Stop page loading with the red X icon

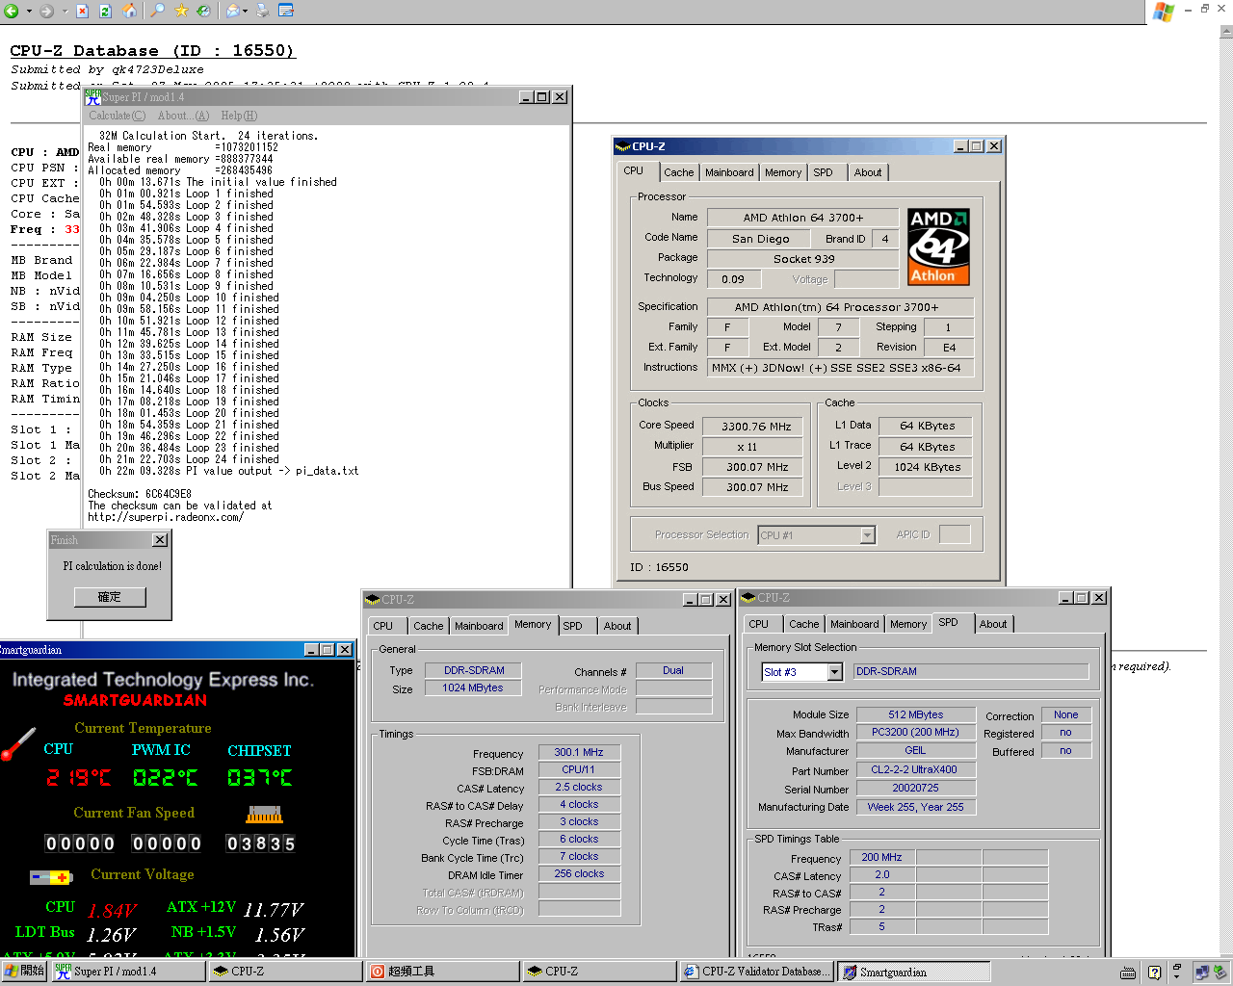(83, 11)
